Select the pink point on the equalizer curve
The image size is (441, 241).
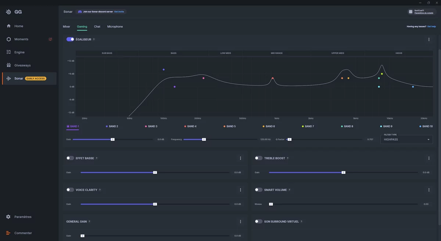(203, 78)
